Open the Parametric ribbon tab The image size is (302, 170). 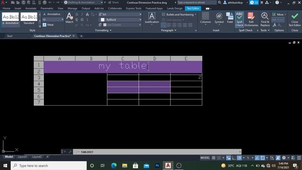coord(47,8)
